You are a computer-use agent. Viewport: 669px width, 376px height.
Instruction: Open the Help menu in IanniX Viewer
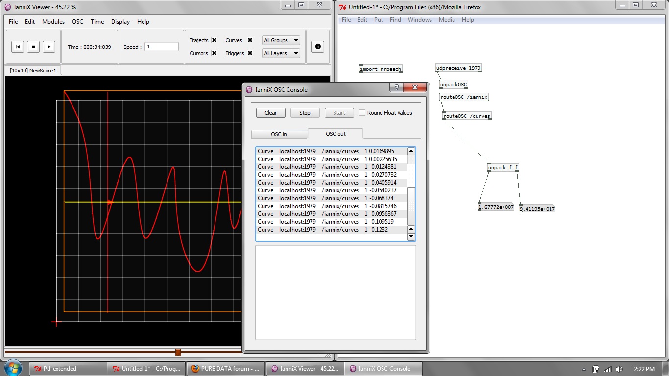click(143, 22)
